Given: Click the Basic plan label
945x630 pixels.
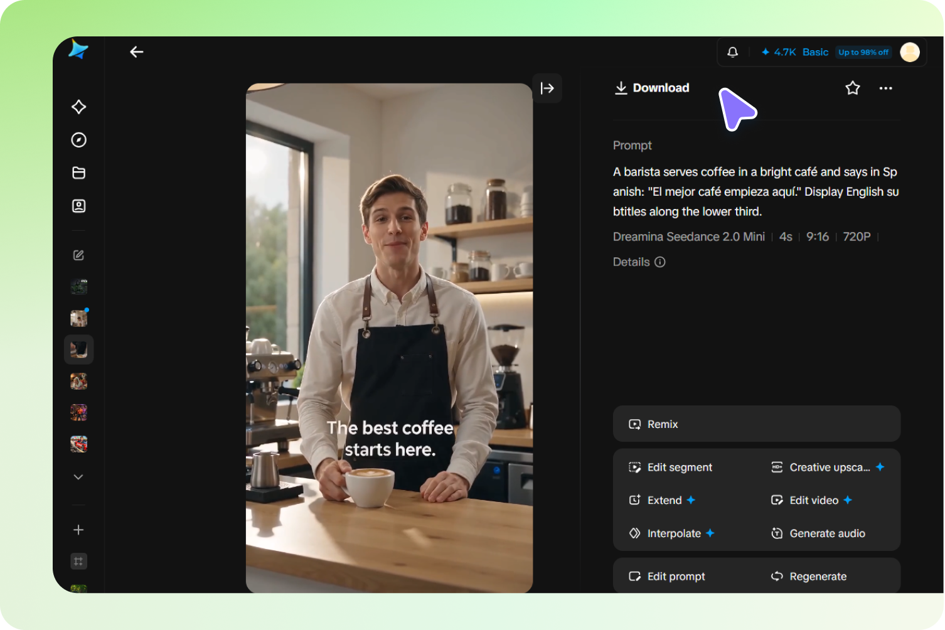Looking at the screenshot, I should click(815, 52).
